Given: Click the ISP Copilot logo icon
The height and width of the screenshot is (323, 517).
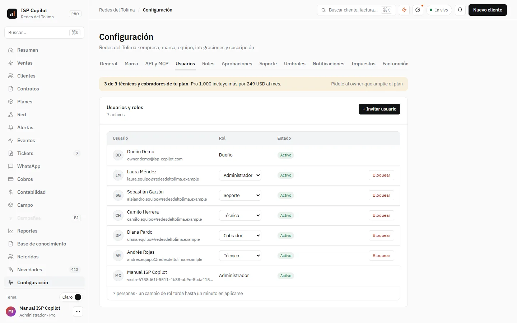Looking at the screenshot, I should point(12,14).
